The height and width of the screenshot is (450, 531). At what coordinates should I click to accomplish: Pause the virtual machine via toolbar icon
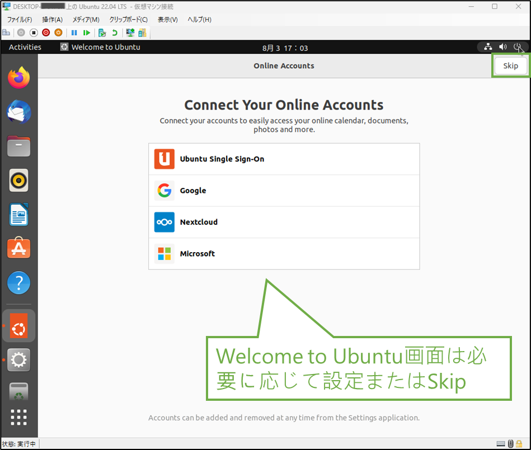coord(73,32)
